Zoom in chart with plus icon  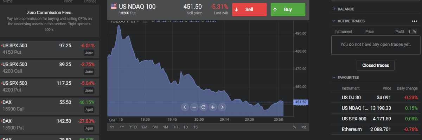[x=212, y=107]
